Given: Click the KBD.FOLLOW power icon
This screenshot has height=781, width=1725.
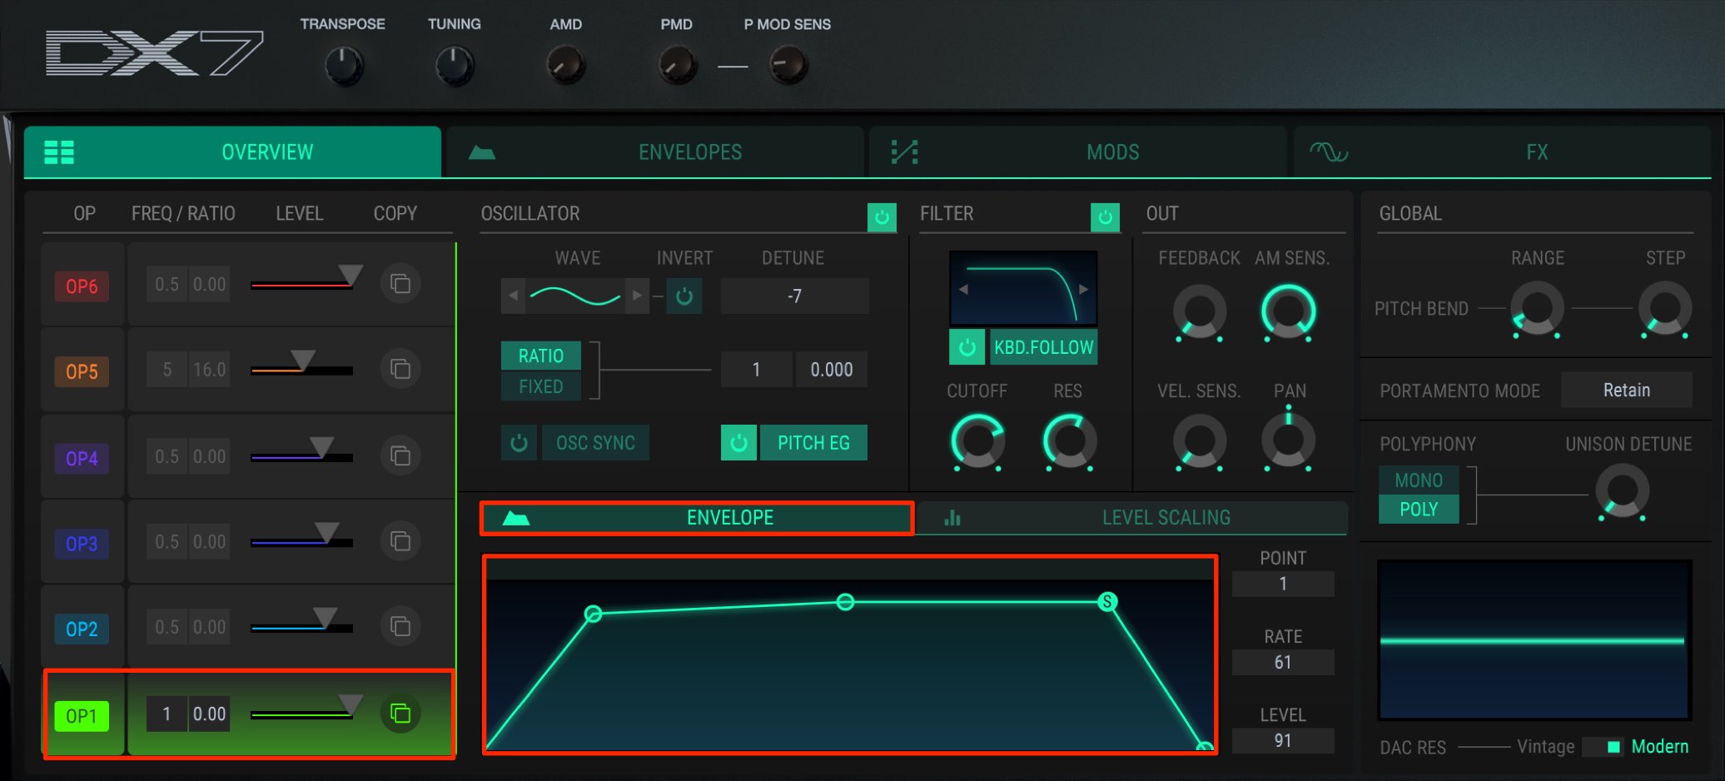Looking at the screenshot, I should point(967,347).
